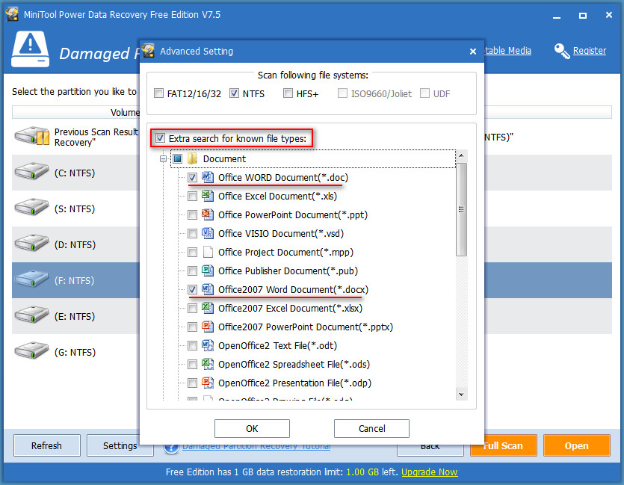The width and height of the screenshot is (624, 485).
Task: Click the Word icon beside Office2007 Word Document(*.docx)
Action: tap(207, 289)
